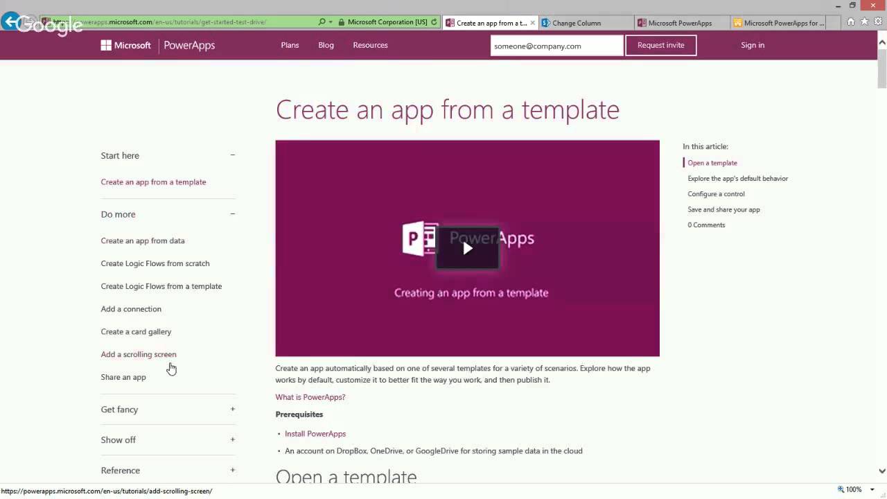This screenshot has width=887, height=499.
Task: Expand the Get fancy section
Action: click(x=233, y=409)
